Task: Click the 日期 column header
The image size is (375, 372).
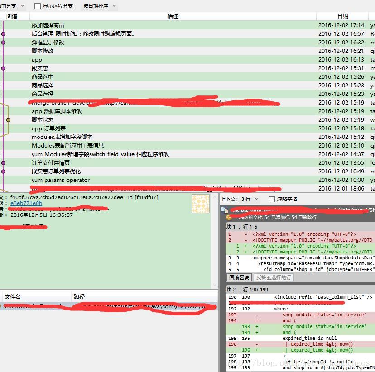Action: coord(343,16)
